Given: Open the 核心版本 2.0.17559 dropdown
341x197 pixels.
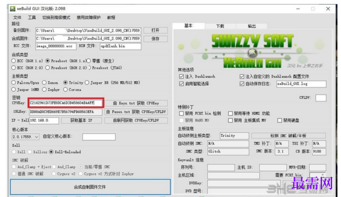Looking at the screenshot, I should pyautogui.click(x=25, y=137).
